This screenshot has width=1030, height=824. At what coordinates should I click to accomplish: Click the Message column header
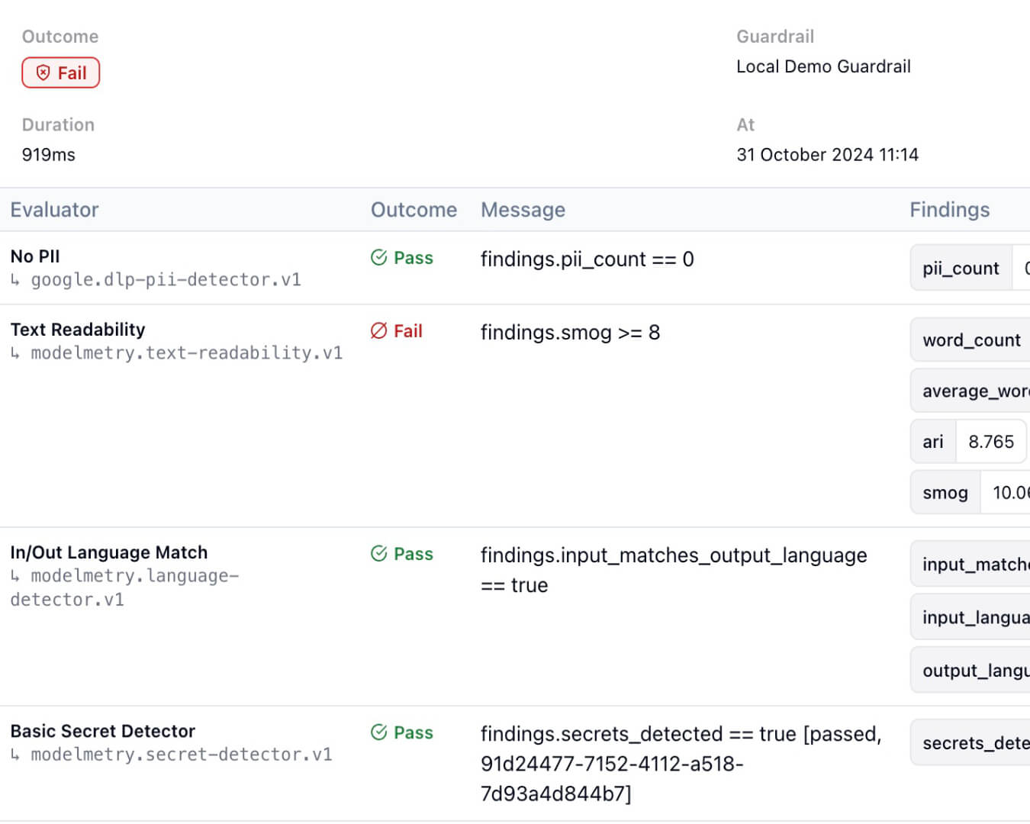pyautogui.click(x=523, y=210)
